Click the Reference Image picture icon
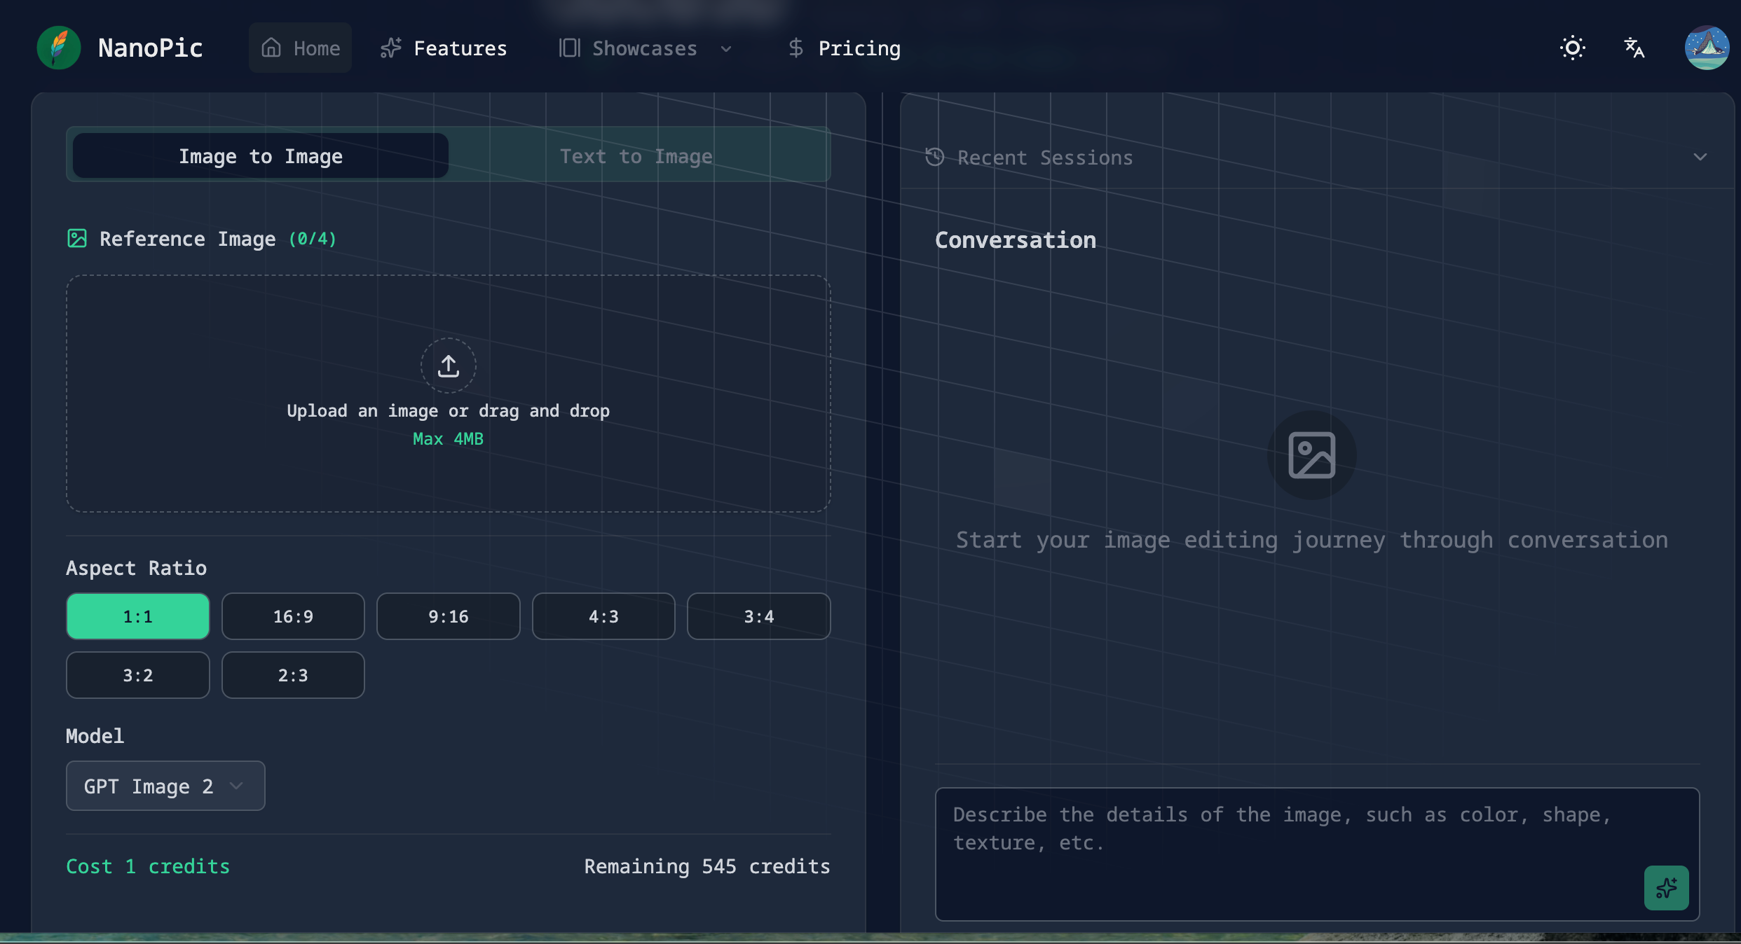1741x944 pixels. [77, 238]
